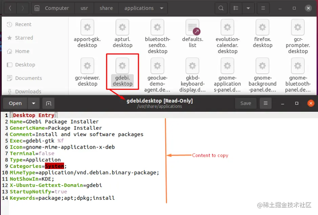Select the gnome-applications-panel file icon

click(x=227, y=66)
